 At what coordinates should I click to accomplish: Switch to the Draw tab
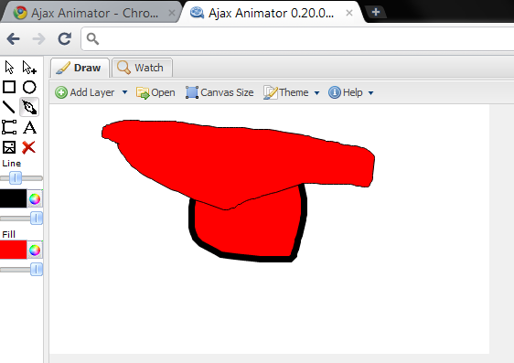coord(80,68)
